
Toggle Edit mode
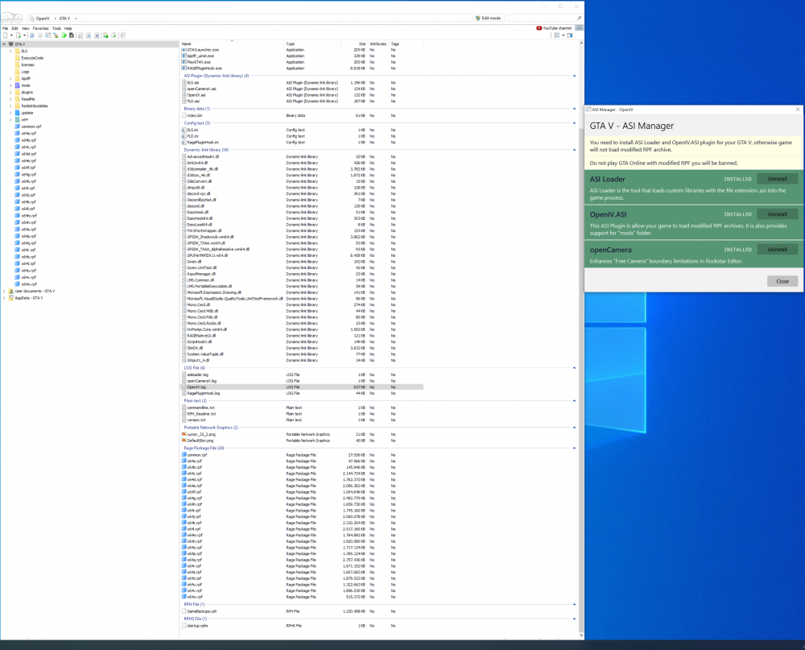[x=488, y=17]
